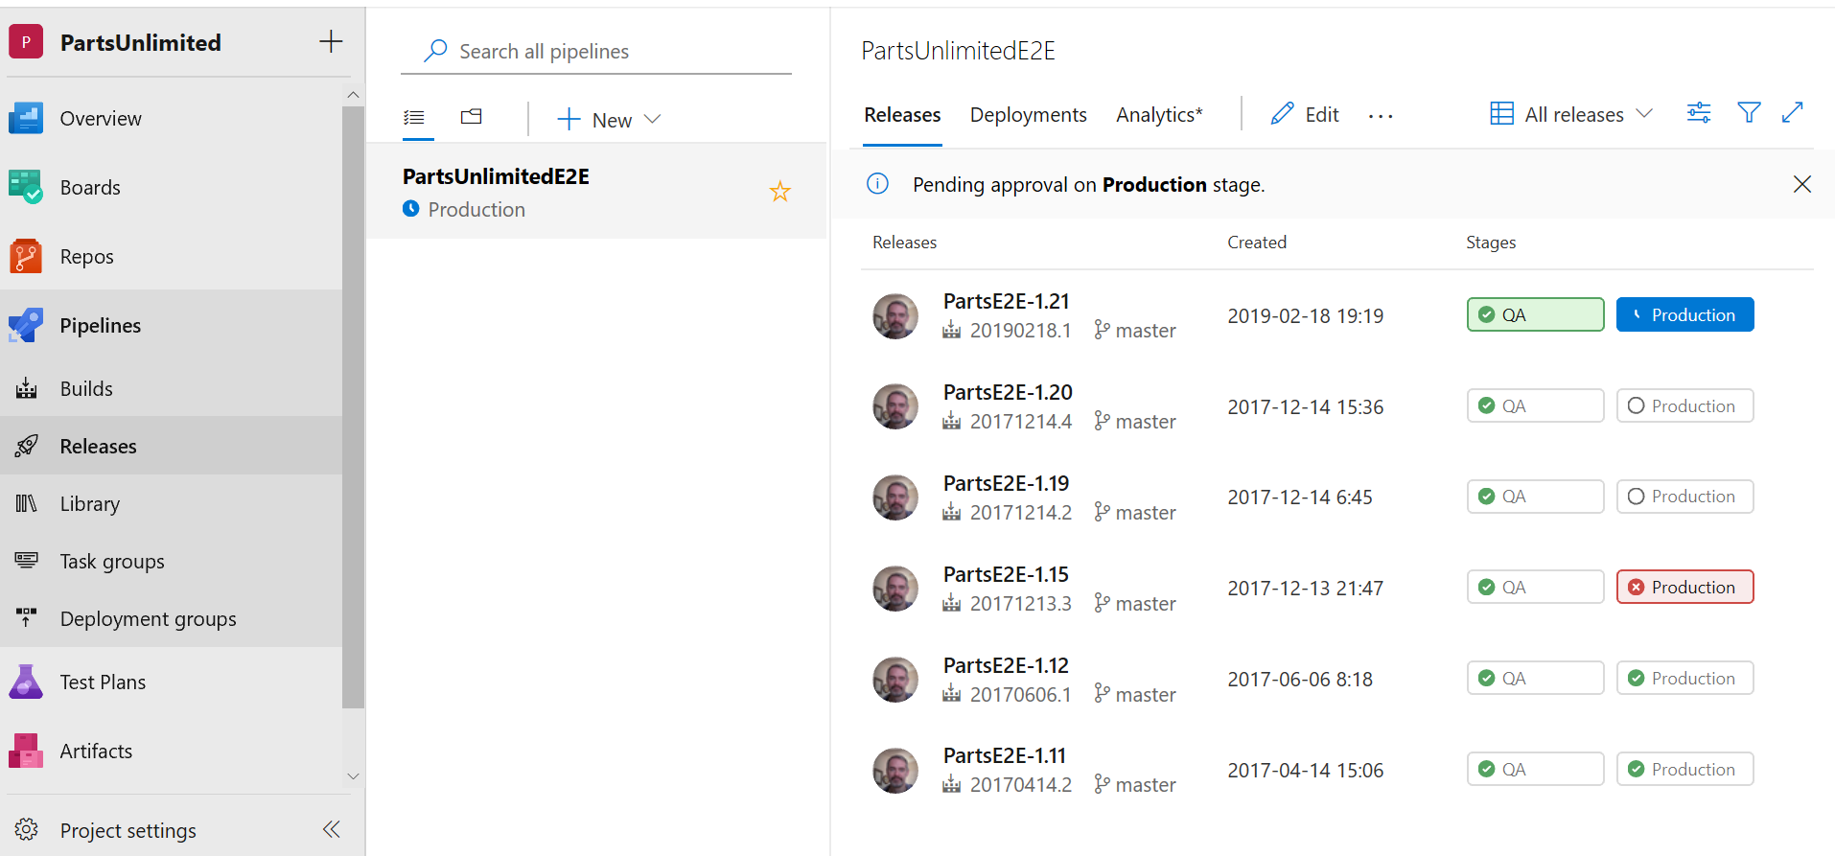Open Test Plans from the sidebar
The height and width of the screenshot is (856, 1835).
pyautogui.click(x=103, y=682)
